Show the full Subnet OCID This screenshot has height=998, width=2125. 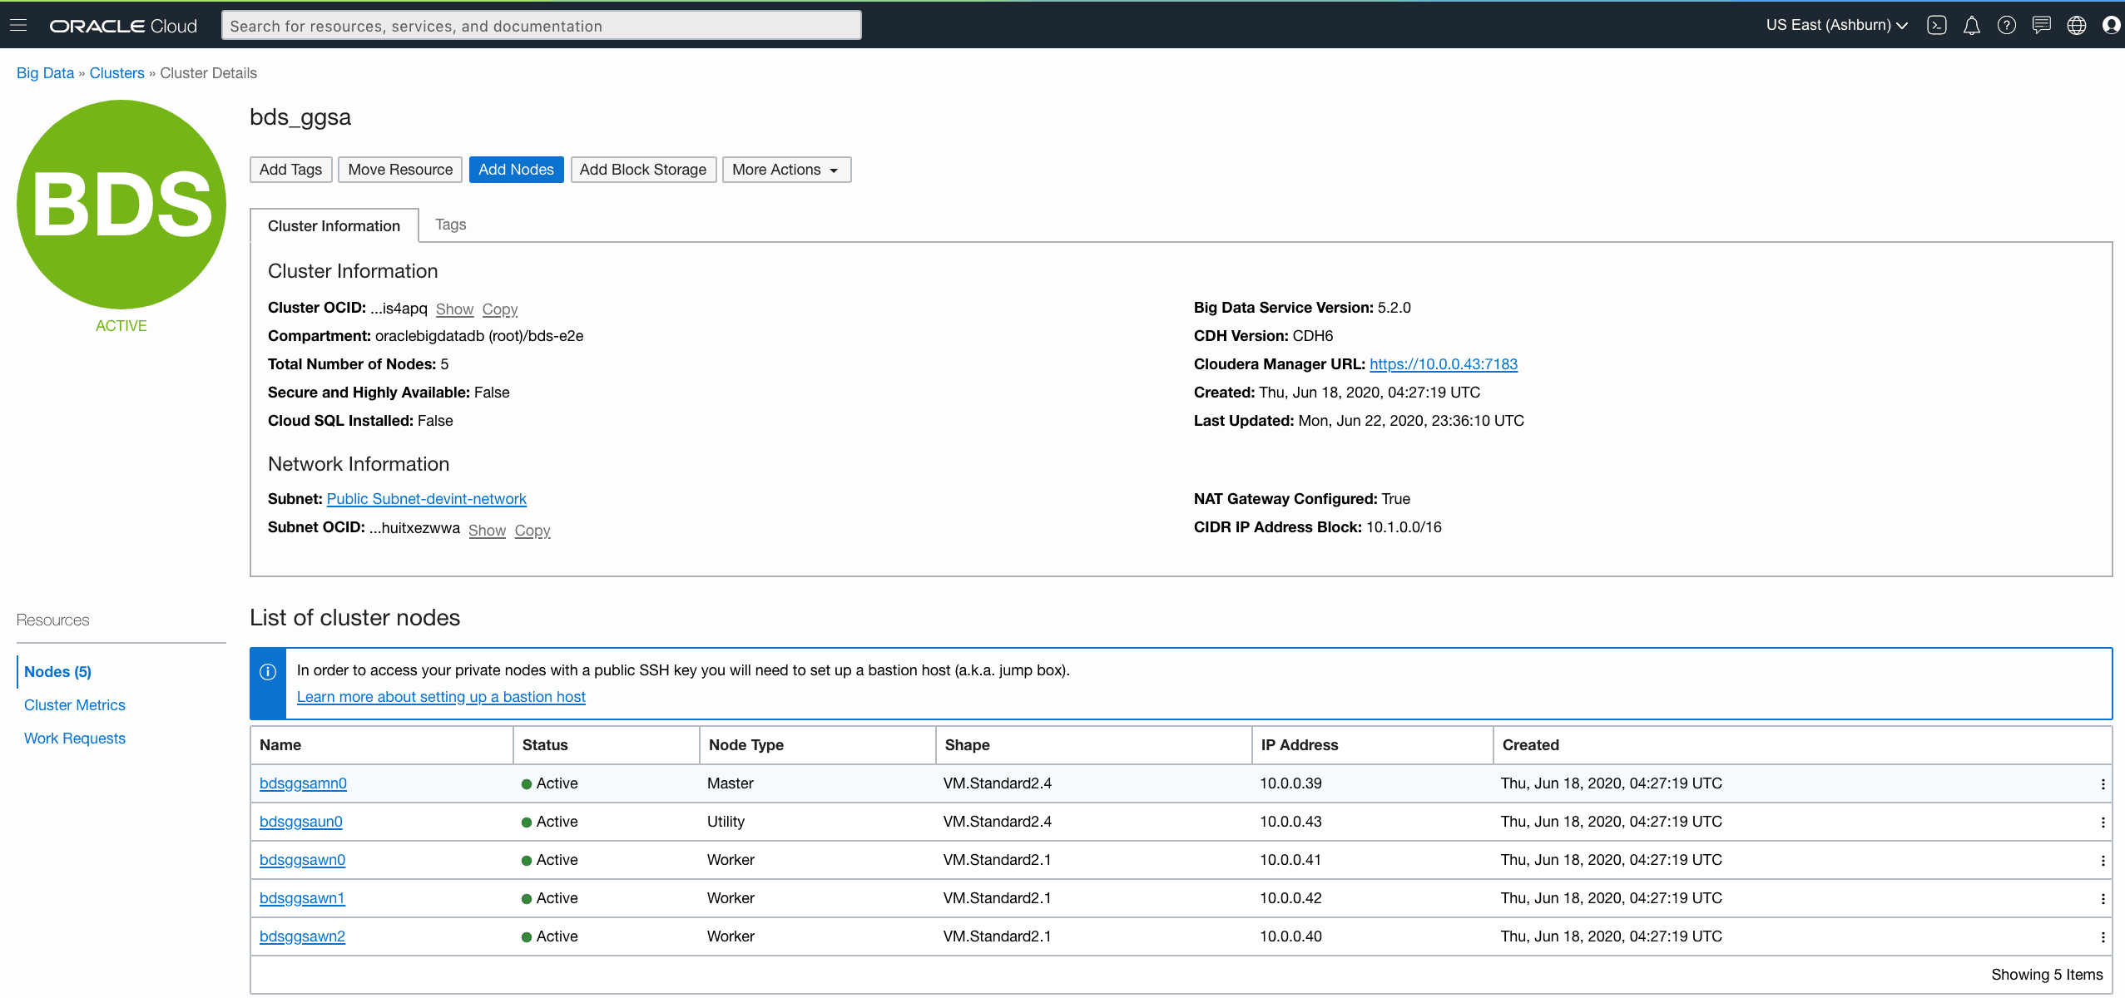tap(487, 530)
